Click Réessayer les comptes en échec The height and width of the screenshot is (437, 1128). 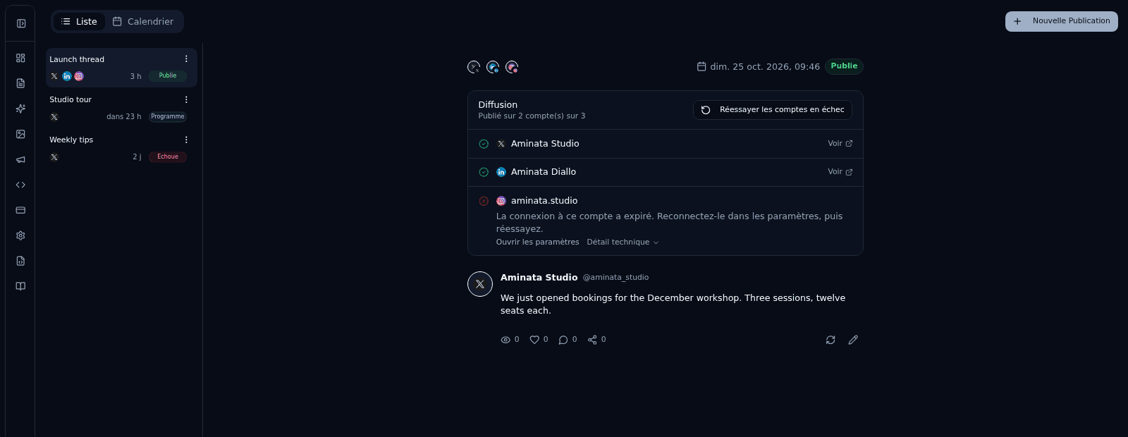773,110
